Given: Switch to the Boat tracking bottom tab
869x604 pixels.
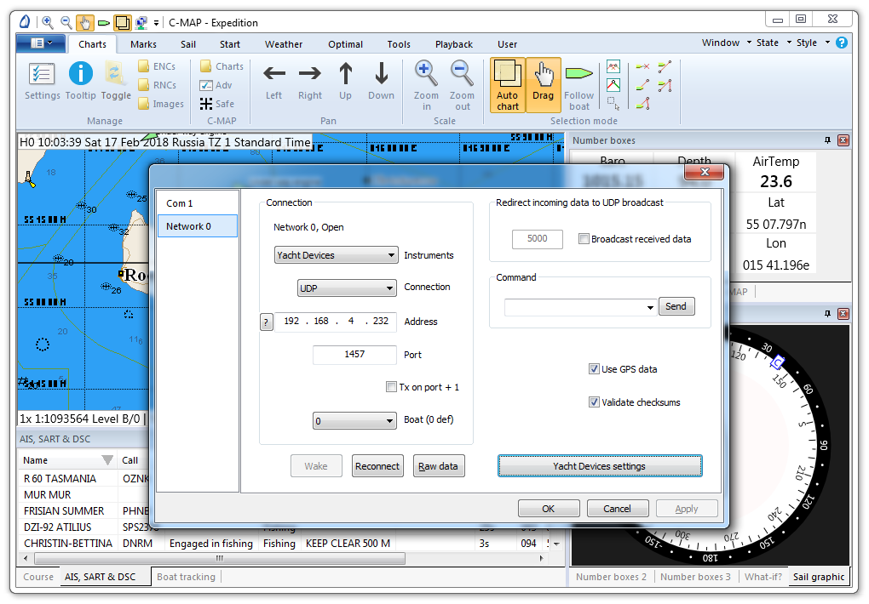Looking at the screenshot, I should (186, 577).
